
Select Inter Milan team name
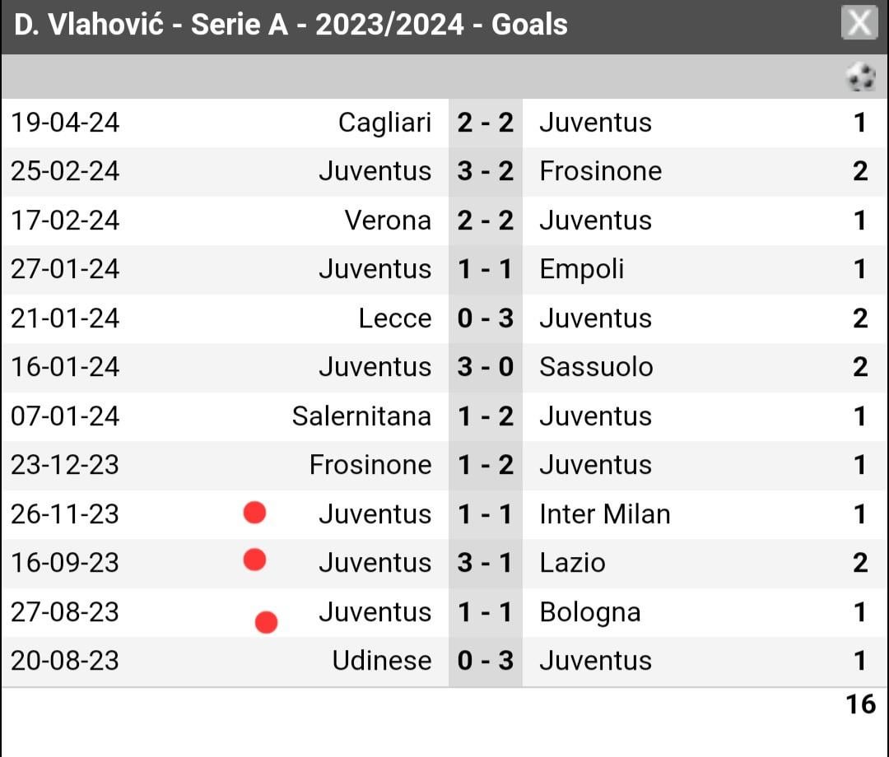(605, 514)
